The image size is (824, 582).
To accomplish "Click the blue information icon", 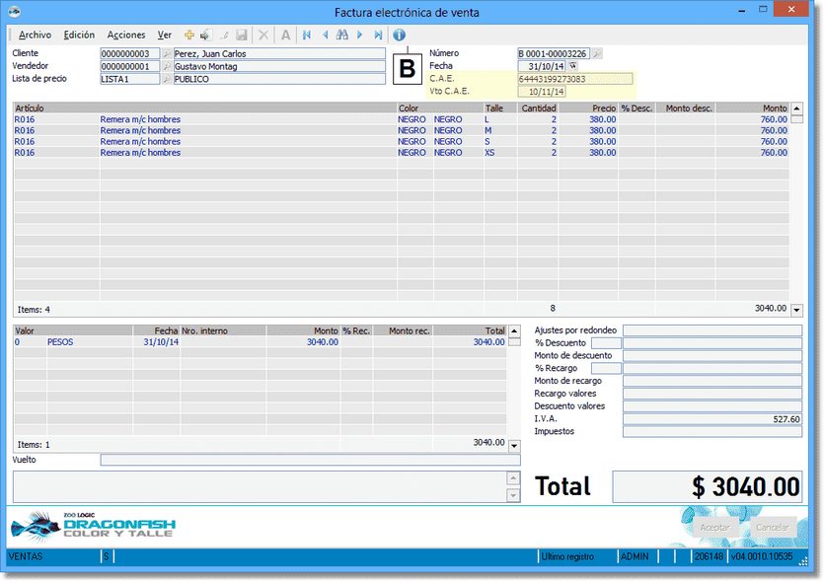I will (x=399, y=35).
